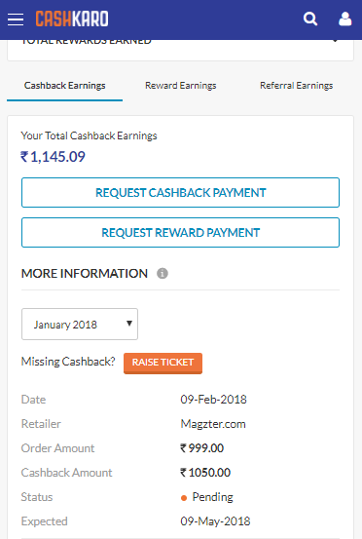Click Request Reward Payment button

point(180,232)
